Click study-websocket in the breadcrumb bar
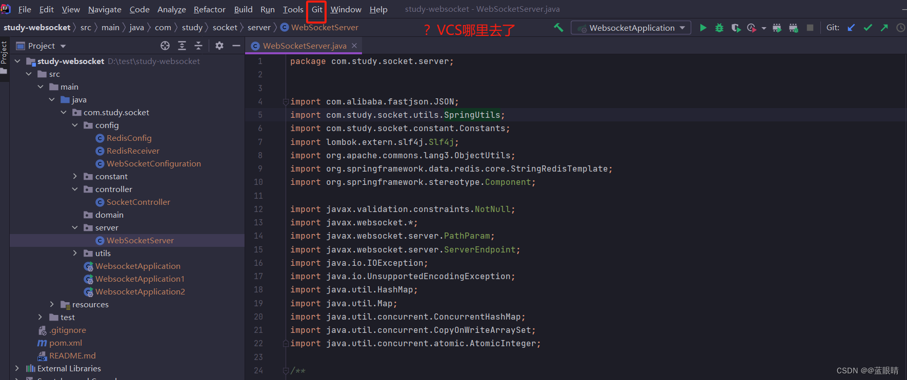This screenshot has height=380, width=907. pos(37,27)
